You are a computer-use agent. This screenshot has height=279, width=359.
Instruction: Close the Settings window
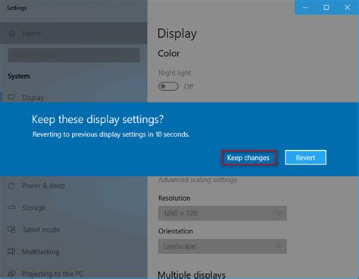pyautogui.click(x=348, y=8)
